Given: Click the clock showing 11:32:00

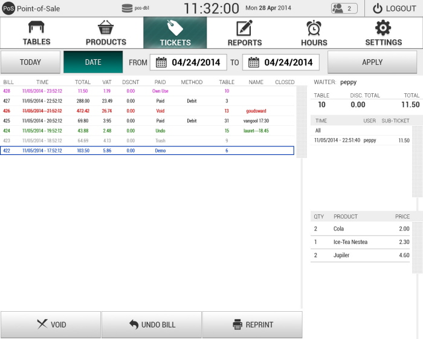Looking at the screenshot, I should (x=211, y=8).
